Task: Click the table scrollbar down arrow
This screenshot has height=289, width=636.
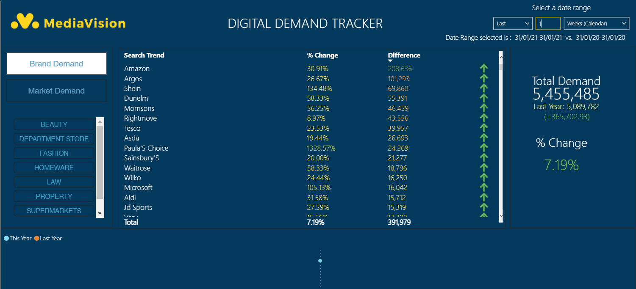Action: tap(501, 215)
